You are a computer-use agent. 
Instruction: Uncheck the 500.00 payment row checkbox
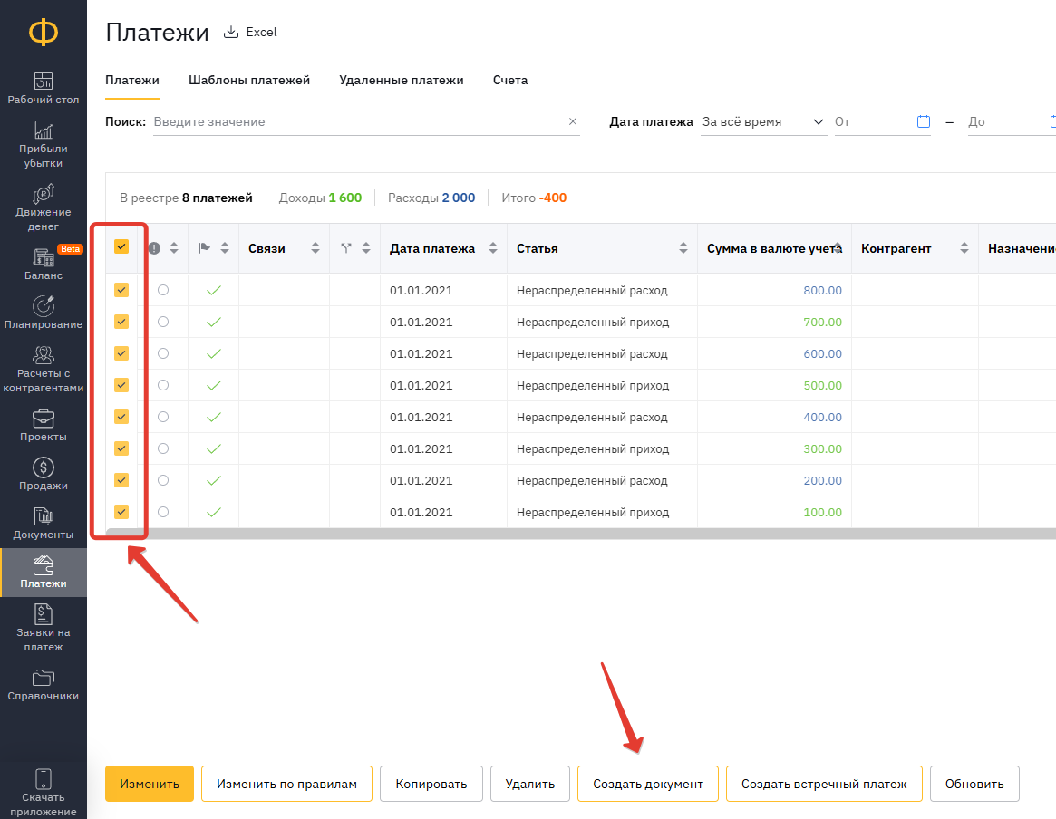(x=121, y=385)
